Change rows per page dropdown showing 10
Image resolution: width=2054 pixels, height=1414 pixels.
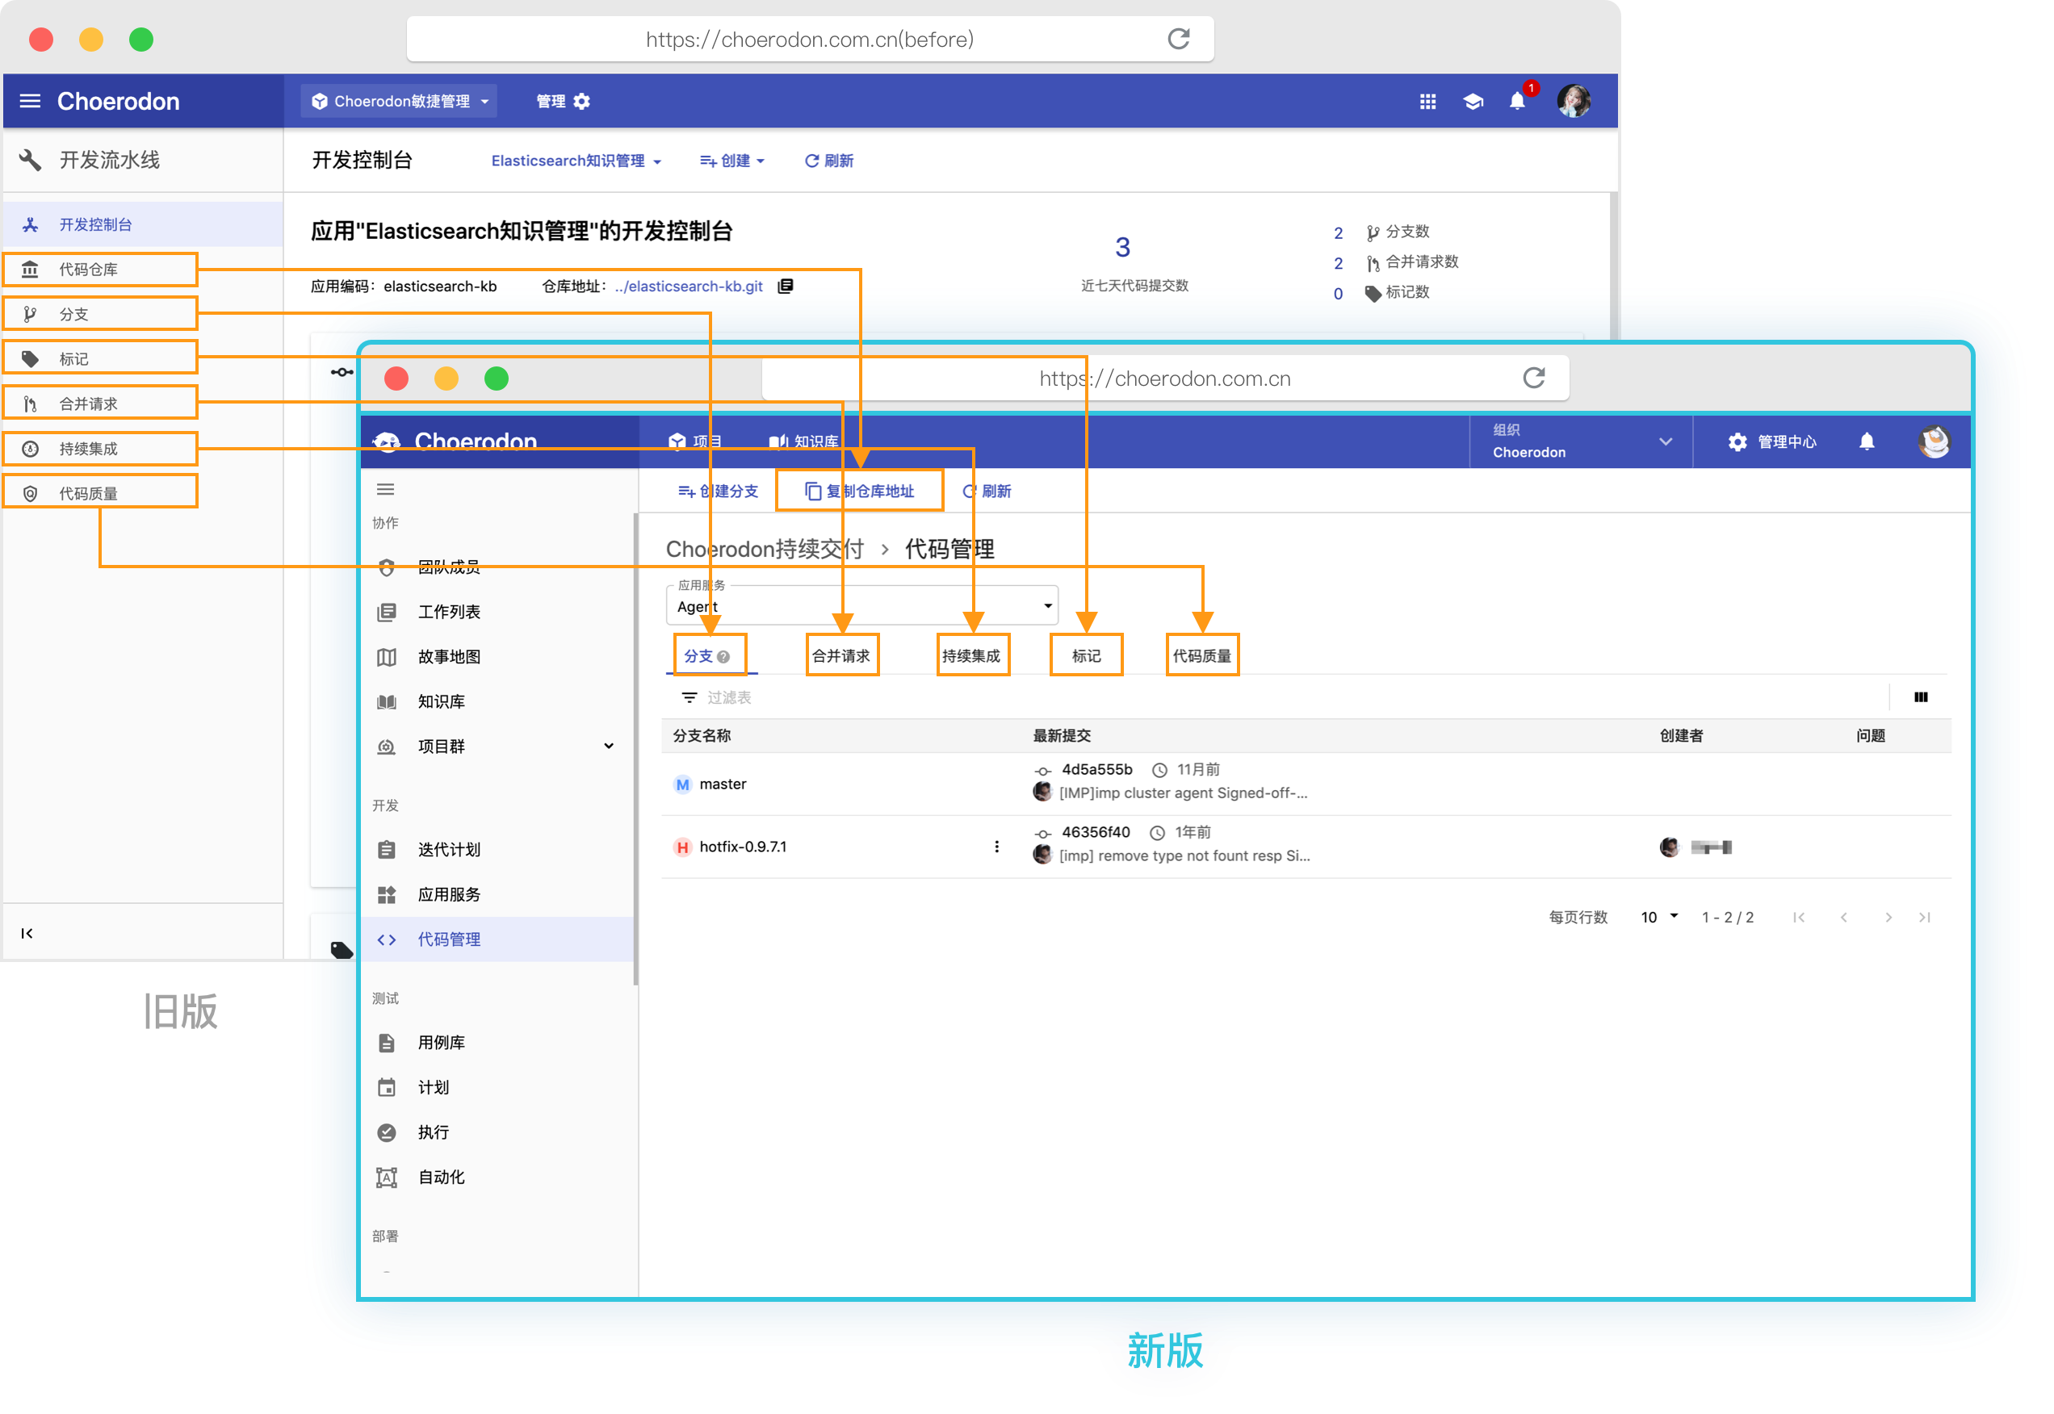[1659, 917]
